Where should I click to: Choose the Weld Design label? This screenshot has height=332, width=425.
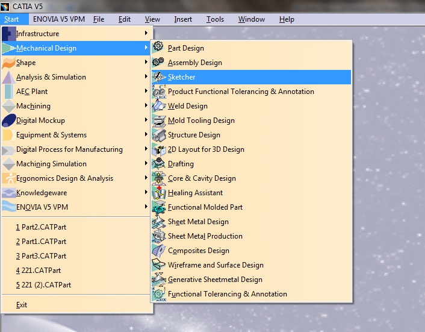coord(188,106)
